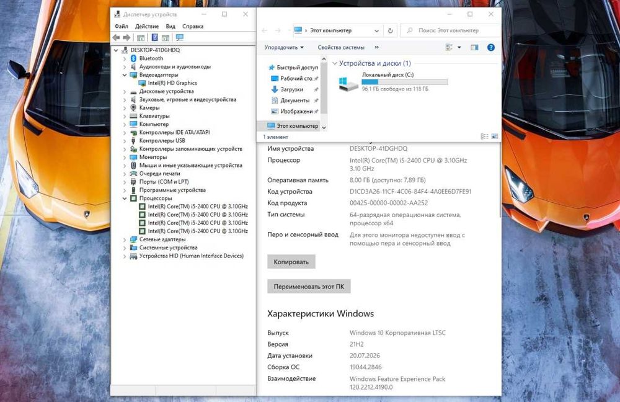Click the Мониторы monitor icon
Image resolution: width=620 pixels, height=402 pixels.
pyautogui.click(x=133, y=157)
